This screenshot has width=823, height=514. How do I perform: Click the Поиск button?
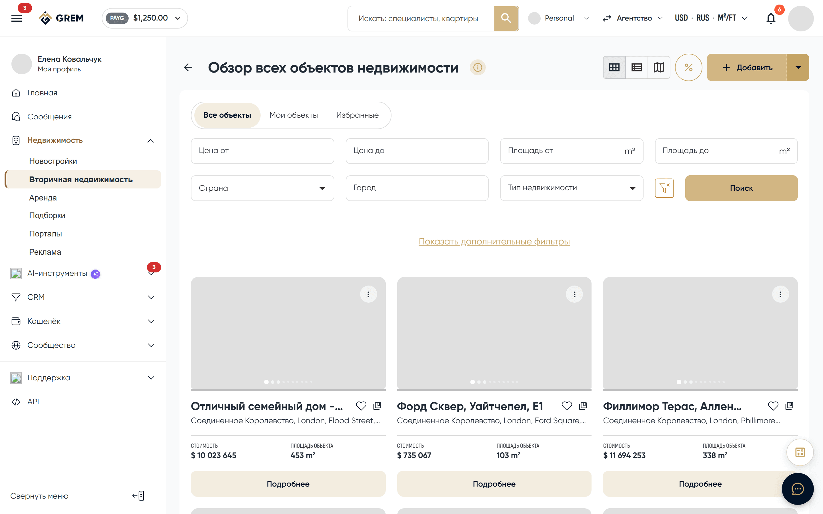(x=741, y=188)
